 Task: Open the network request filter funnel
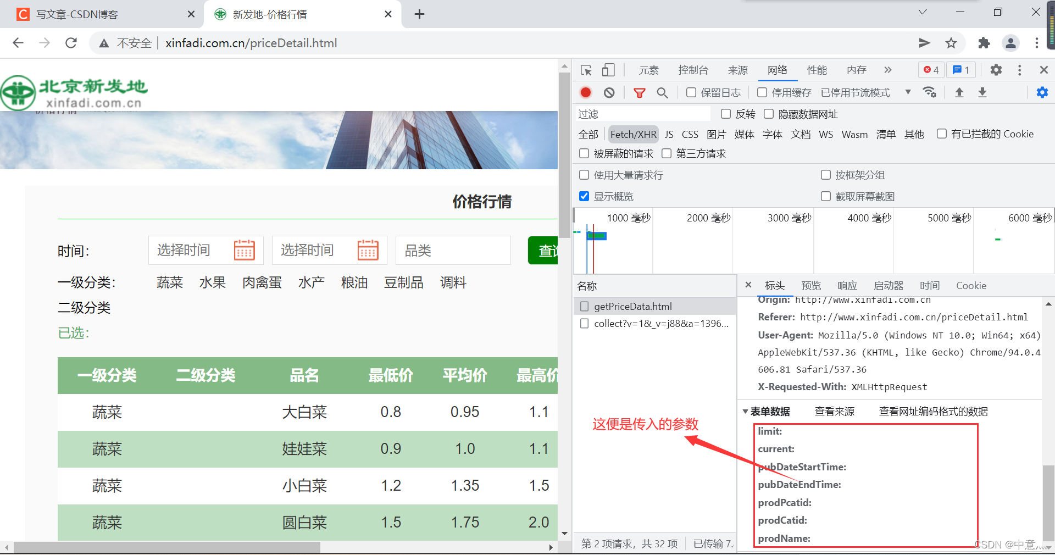pyautogui.click(x=639, y=92)
